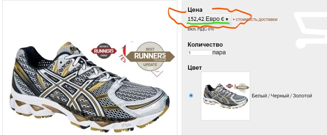Click the large ASICS shoe product image
Viewport: 327px width, 135px height.
[89, 87]
